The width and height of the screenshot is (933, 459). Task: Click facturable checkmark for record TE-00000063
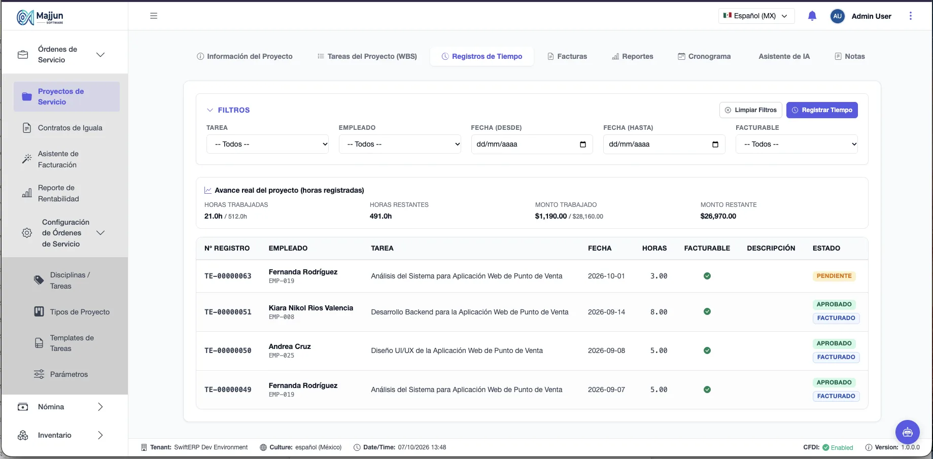(707, 276)
